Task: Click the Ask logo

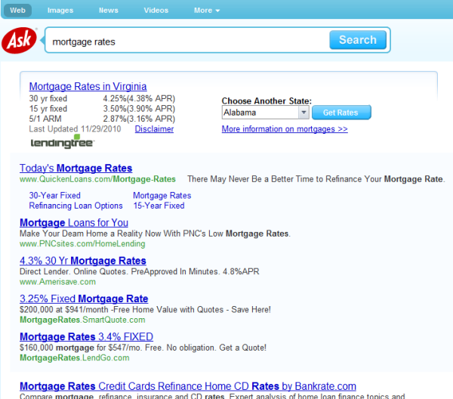Action: pos(20,40)
